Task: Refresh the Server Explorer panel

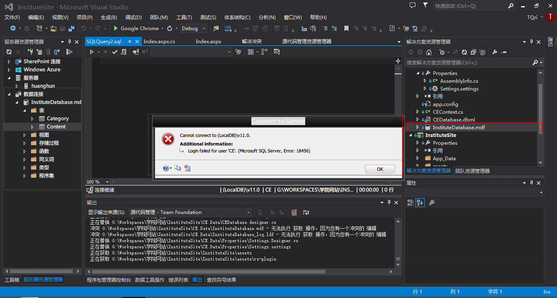Action: (9, 52)
